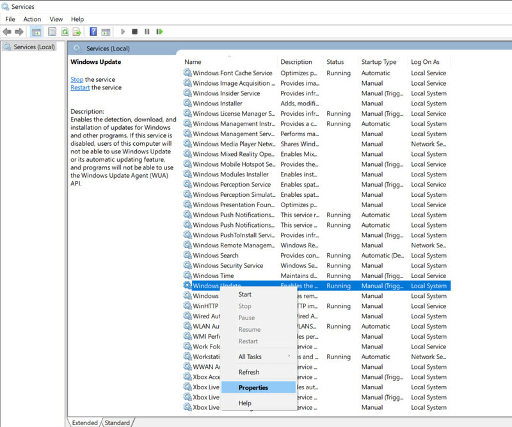The width and height of the screenshot is (512, 427).
Task: Toggle the Show/Hide Action Pane toolbar icon
Action: point(106,32)
